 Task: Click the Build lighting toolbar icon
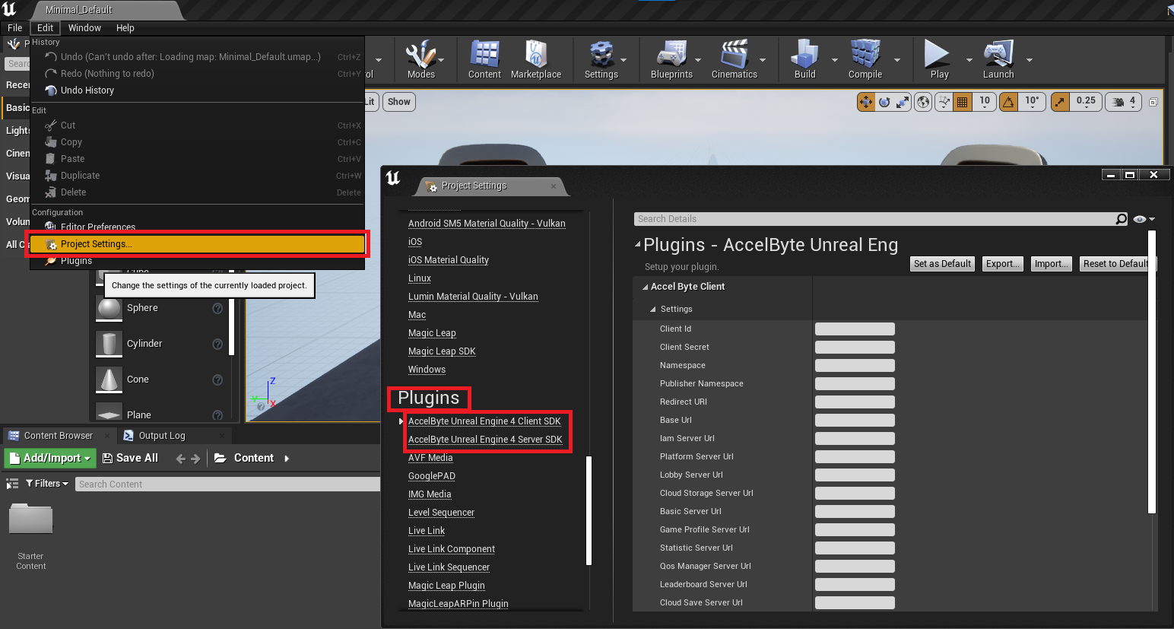804,59
